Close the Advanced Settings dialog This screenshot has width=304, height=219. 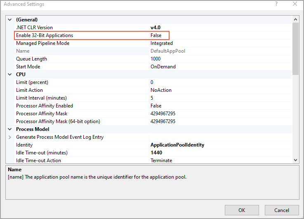(295, 4)
